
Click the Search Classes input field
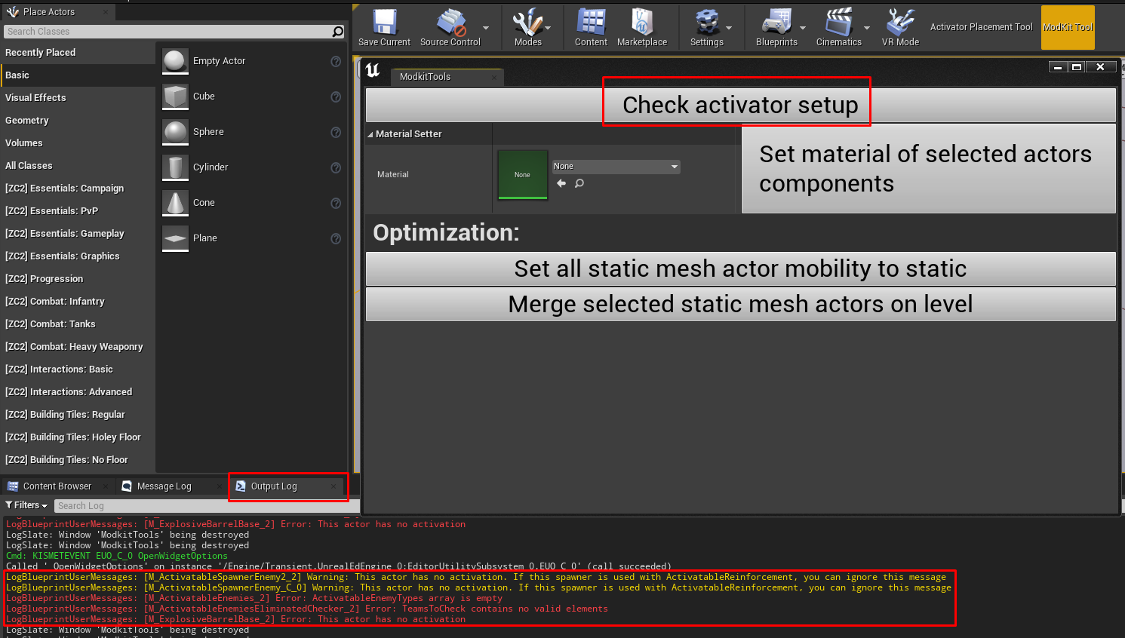[166, 32]
